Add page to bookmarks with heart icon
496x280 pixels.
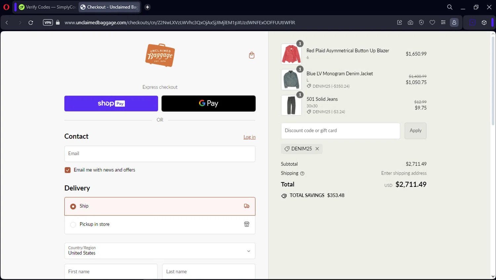tap(432, 22)
